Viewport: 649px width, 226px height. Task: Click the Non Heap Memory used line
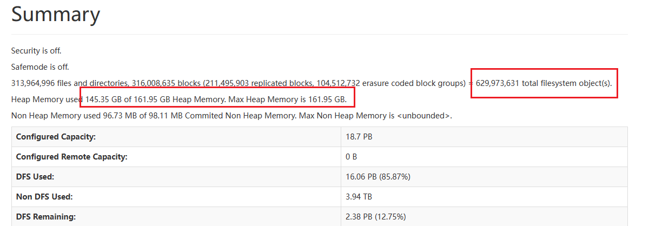(231, 116)
